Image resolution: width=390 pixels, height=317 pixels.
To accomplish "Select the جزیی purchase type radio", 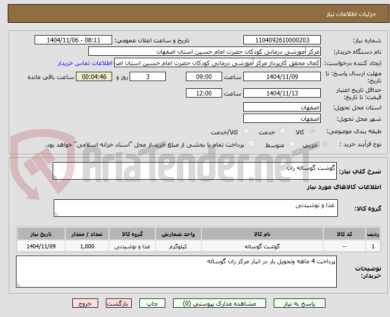I will (x=325, y=144).
